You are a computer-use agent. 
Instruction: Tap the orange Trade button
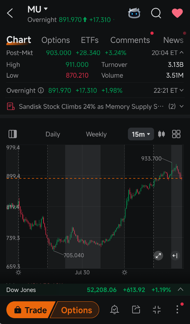(x=31, y=310)
